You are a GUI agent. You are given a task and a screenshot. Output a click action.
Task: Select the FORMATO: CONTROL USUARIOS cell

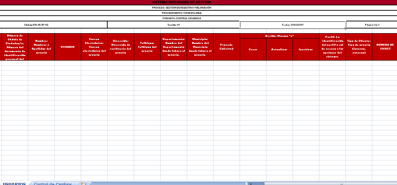click(198, 18)
